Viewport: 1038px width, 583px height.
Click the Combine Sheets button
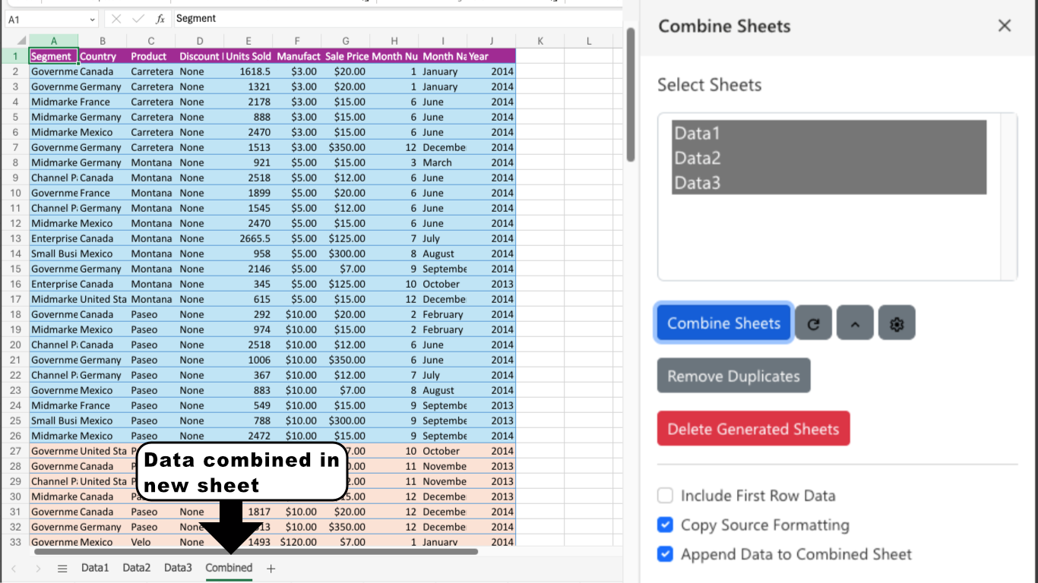point(723,323)
